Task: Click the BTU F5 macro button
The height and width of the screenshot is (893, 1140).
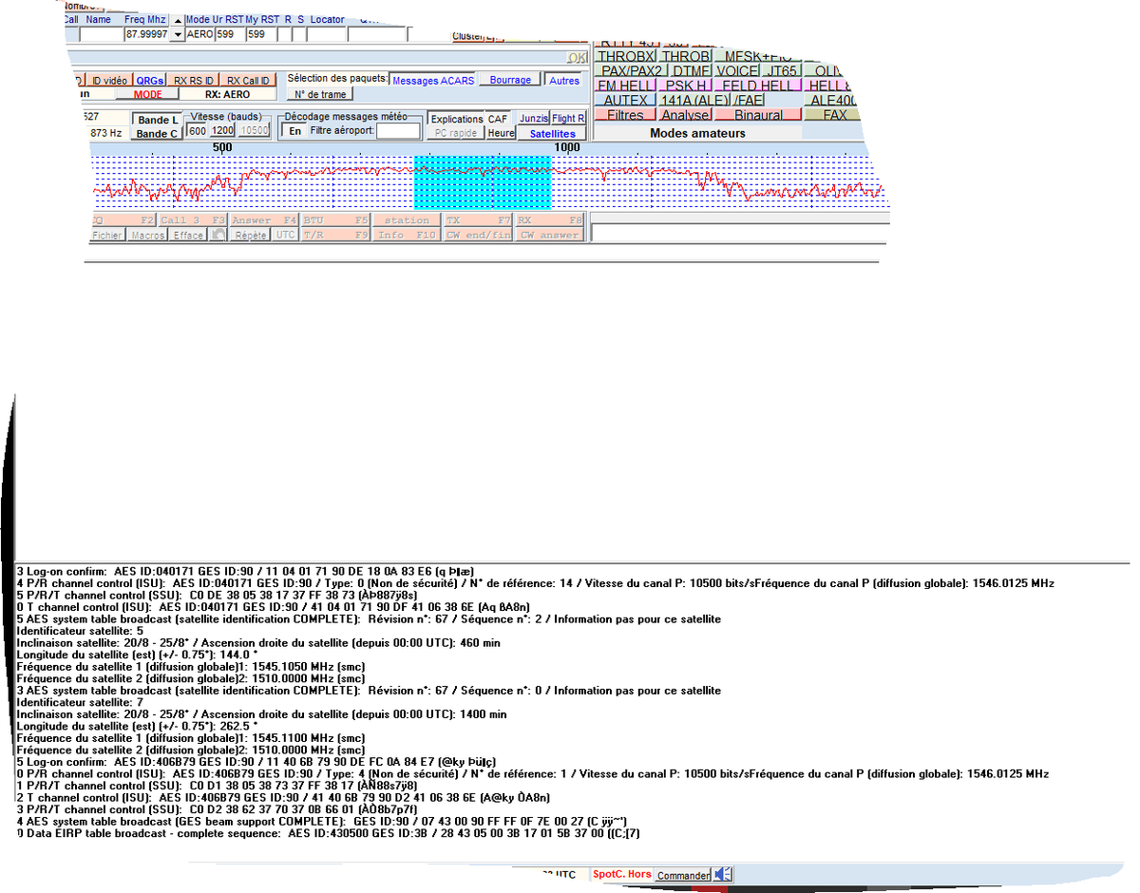Action: pyautogui.click(x=336, y=220)
